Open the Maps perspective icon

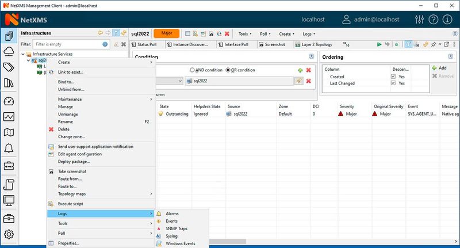click(x=9, y=132)
